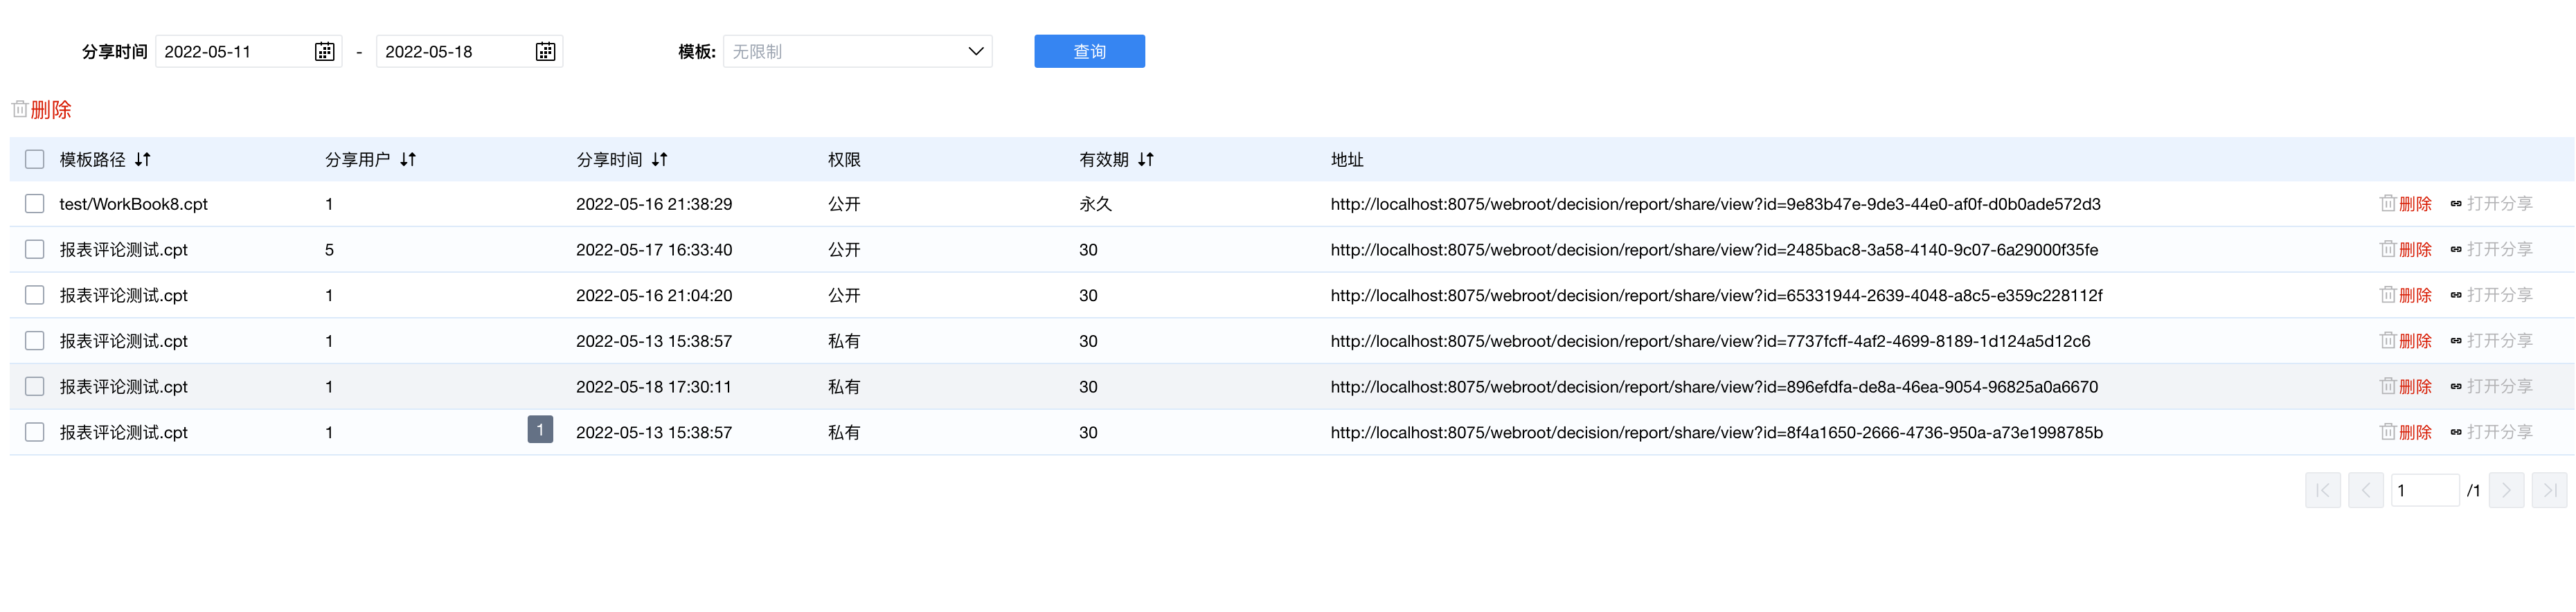The height and width of the screenshot is (612, 2576).
Task: Sort by share time column arrows
Action: pyautogui.click(x=660, y=160)
